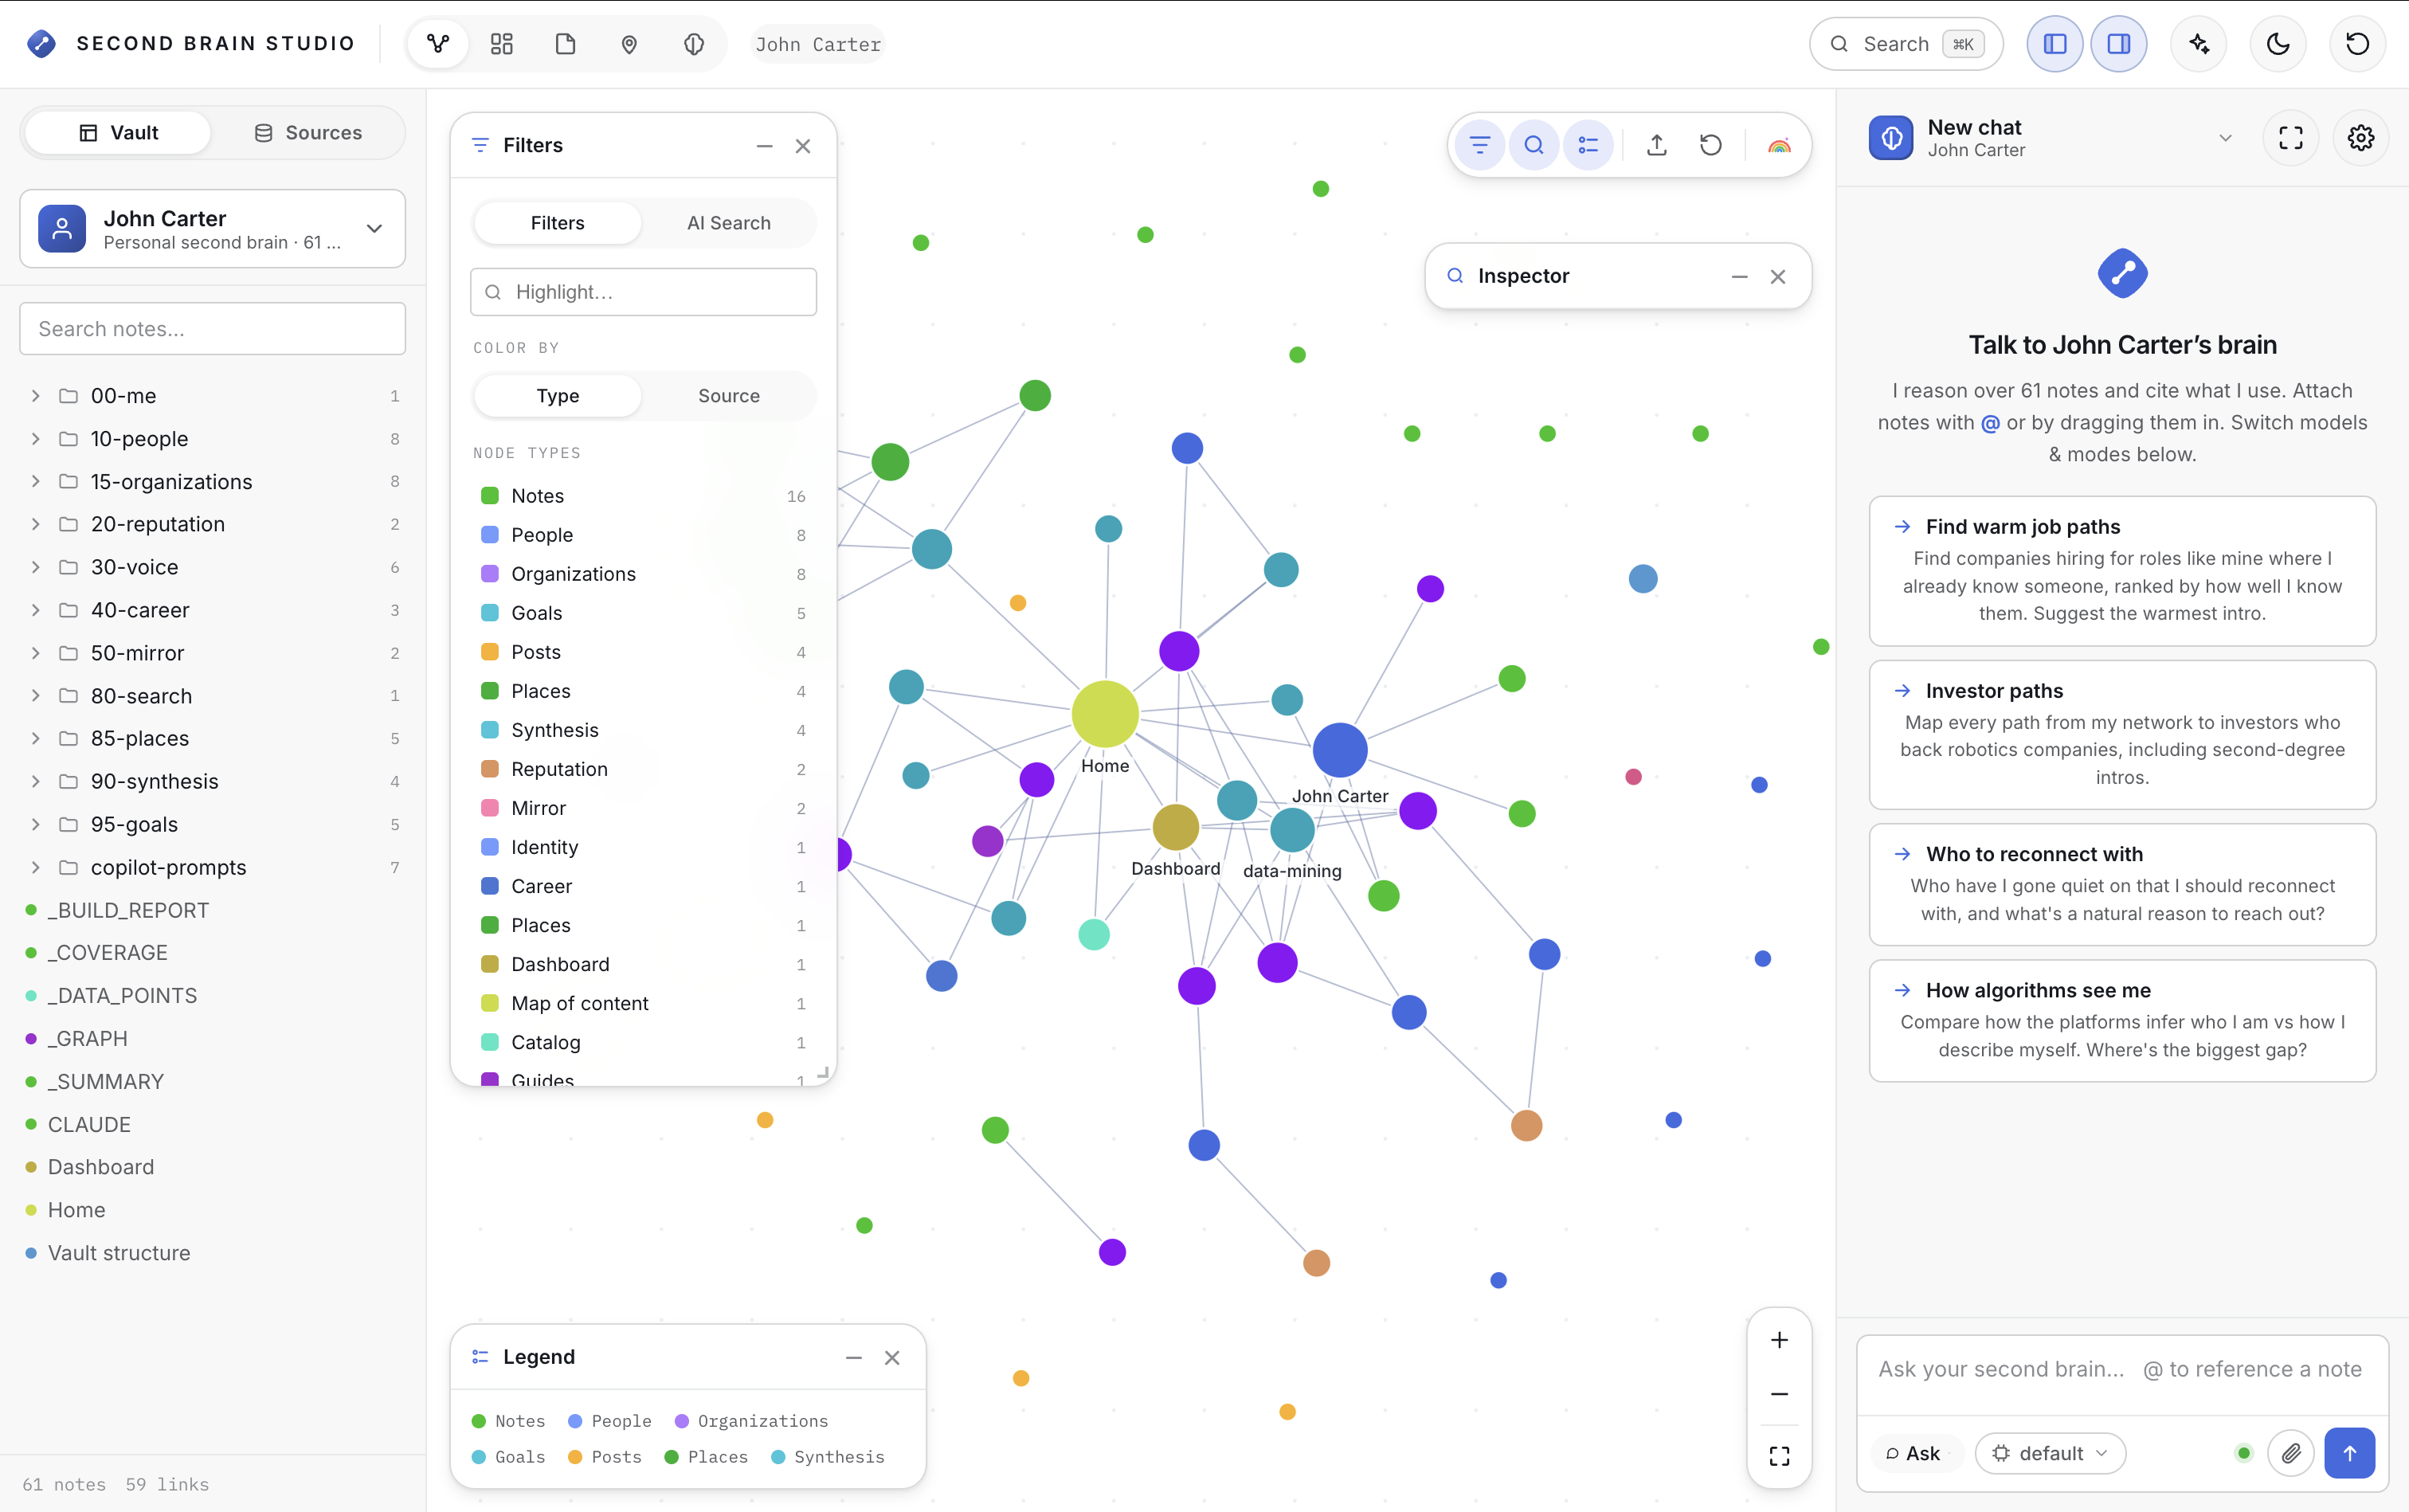Switch to dark mode with moon icon
Screen dimensions: 2409x1512
point(2278,44)
